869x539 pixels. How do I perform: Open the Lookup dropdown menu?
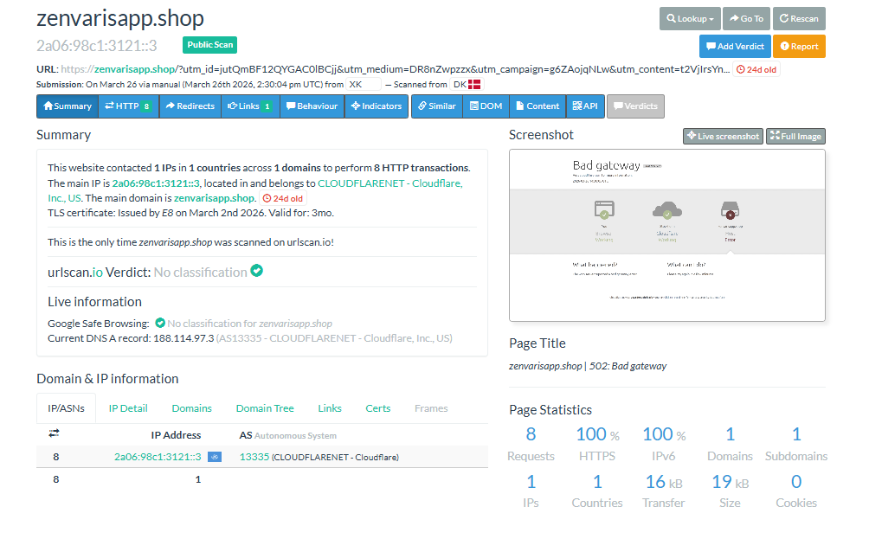click(x=689, y=18)
